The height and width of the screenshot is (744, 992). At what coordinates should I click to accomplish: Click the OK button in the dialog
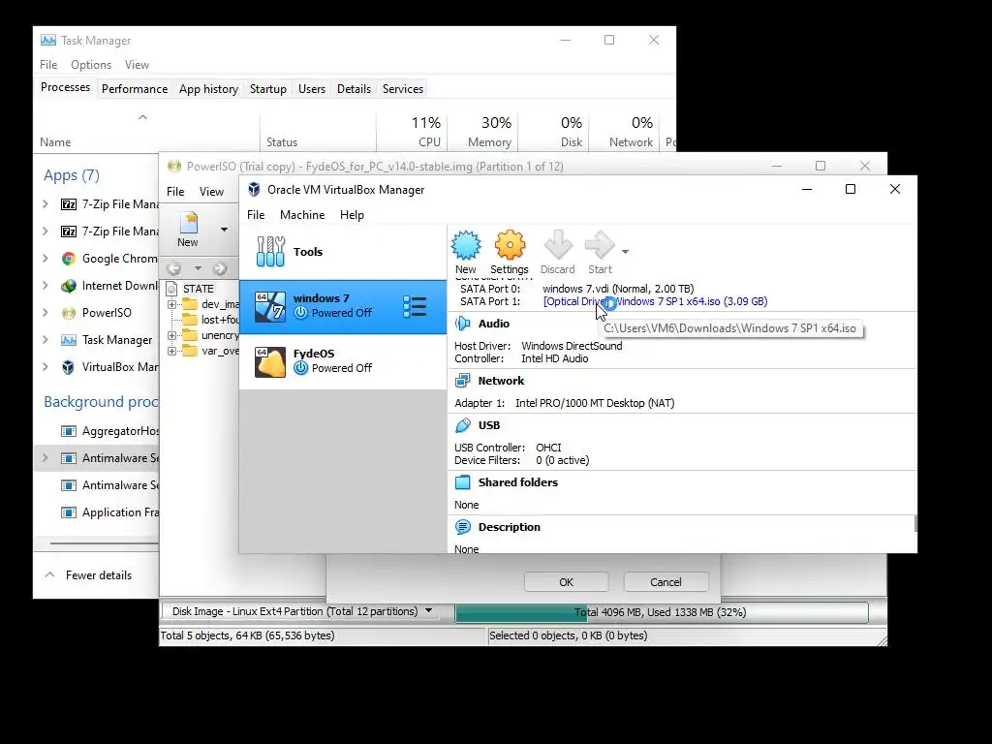tap(566, 582)
